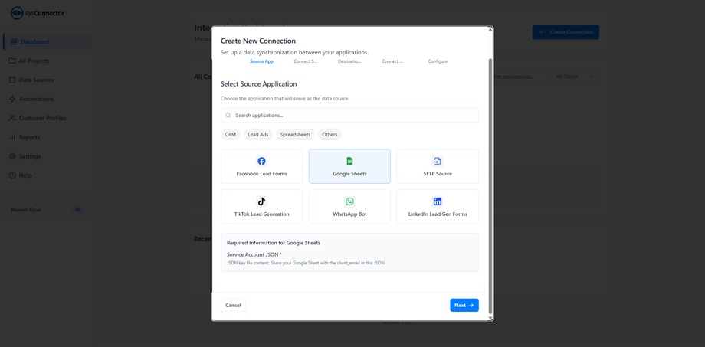Click the scrollbar down arrow in dialog
705x347 pixels.
490,318
